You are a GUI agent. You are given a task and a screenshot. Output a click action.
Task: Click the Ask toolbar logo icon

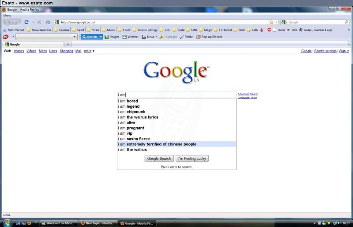[5, 37]
